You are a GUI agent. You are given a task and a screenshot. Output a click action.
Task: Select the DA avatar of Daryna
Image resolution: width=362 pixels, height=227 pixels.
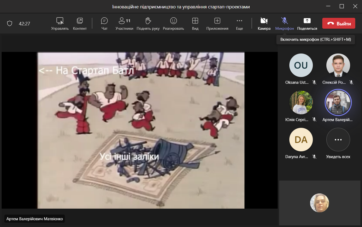301,140
